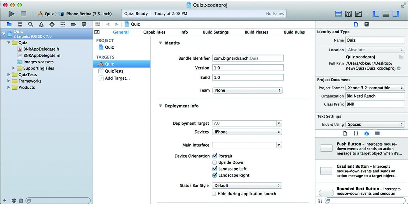Enable Hide during application launch
Image resolution: width=408 pixels, height=204 pixels.
point(214,194)
